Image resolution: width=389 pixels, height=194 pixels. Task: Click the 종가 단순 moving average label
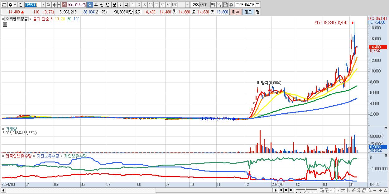[x=41, y=19]
